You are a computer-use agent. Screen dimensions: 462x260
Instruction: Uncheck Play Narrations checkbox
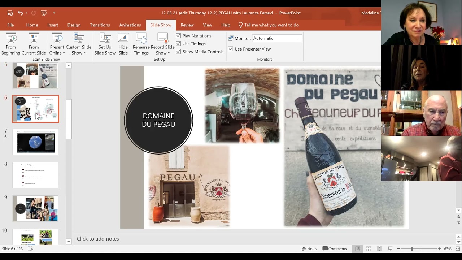(178, 36)
